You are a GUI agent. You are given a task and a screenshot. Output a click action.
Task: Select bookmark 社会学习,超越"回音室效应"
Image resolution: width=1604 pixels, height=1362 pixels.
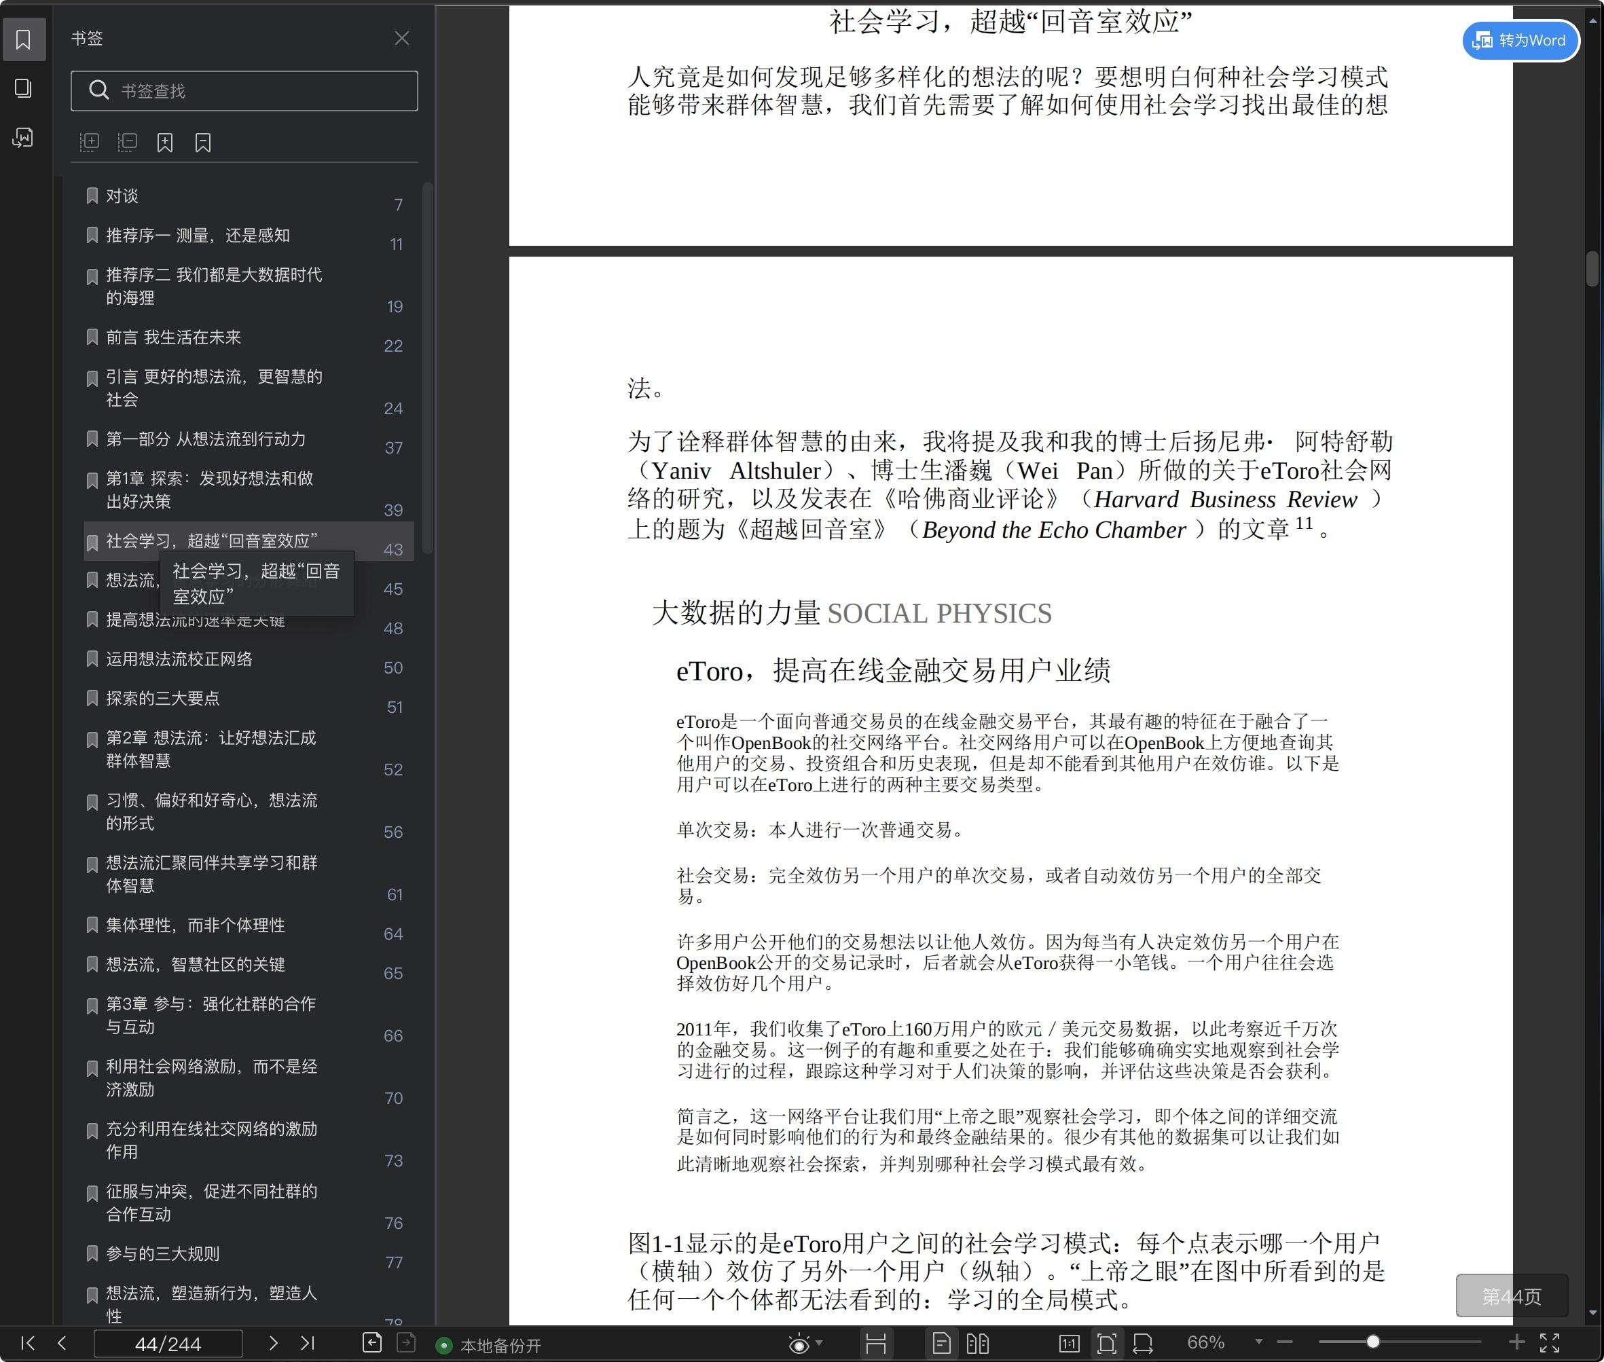(x=249, y=541)
